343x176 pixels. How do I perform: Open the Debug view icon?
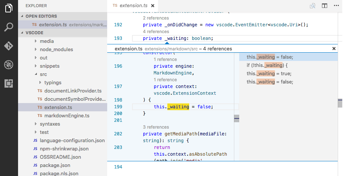(9, 65)
